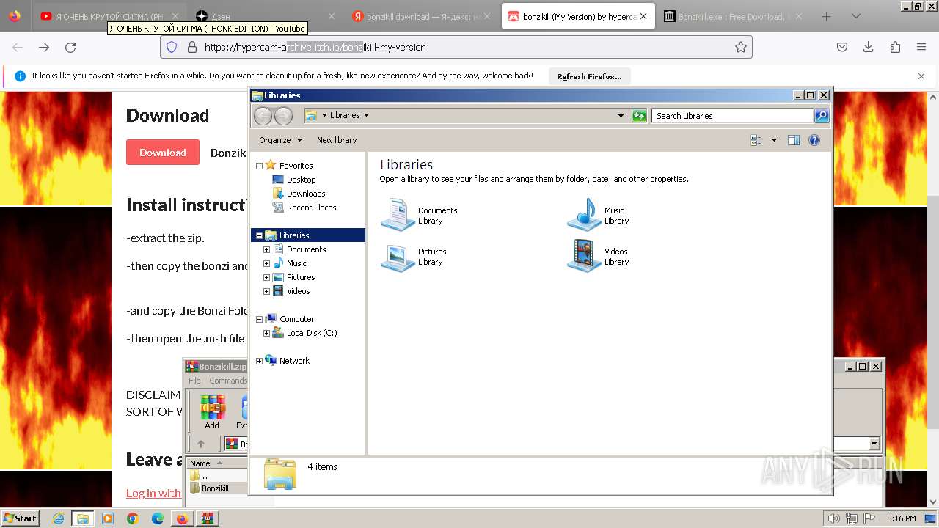Open Firefox Downloads panel icon
The image size is (939, 528).
[x=869, y=47]
